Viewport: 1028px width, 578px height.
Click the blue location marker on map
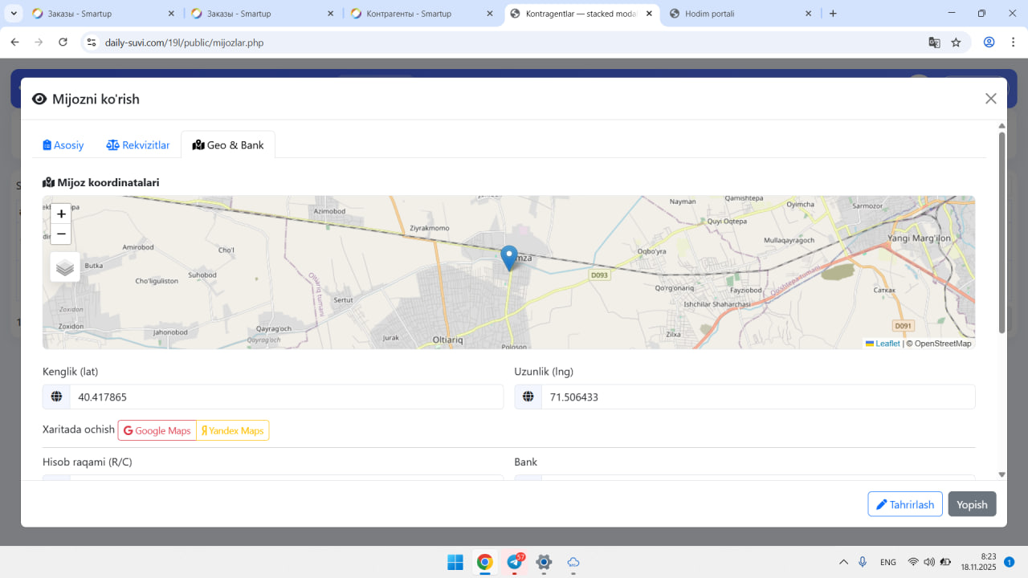pyautogui.click(x=508, y=258)
